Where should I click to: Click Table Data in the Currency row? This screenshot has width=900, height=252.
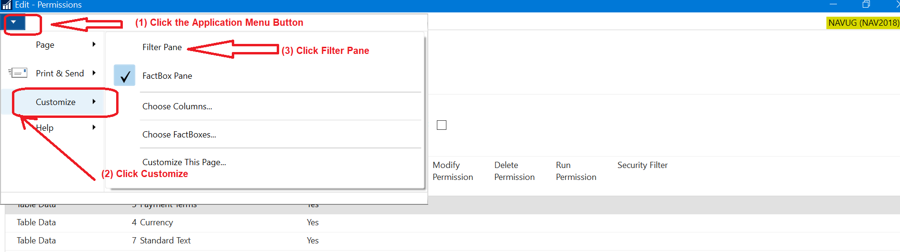pyautogui.click(x=36, y=222)
